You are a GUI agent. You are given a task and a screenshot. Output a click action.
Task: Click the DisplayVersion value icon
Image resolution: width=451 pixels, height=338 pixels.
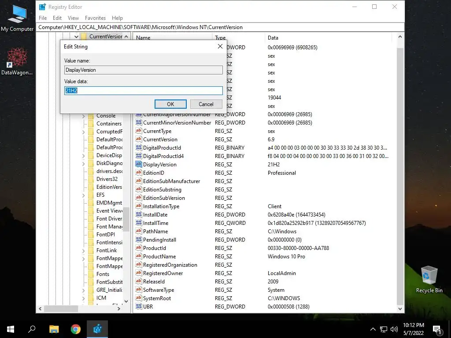(x=139, y=164)
